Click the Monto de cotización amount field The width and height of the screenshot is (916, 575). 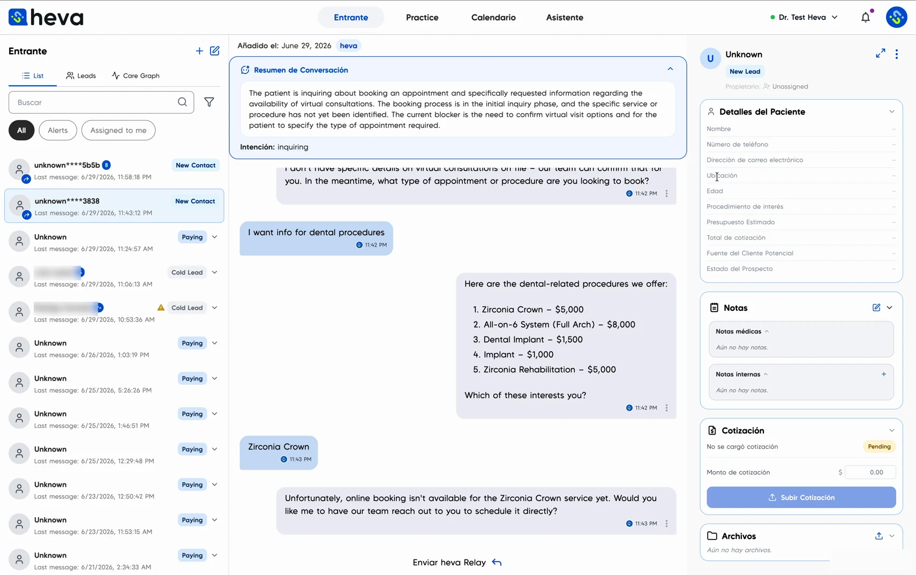pyautogui.click(x=870, y=472)
